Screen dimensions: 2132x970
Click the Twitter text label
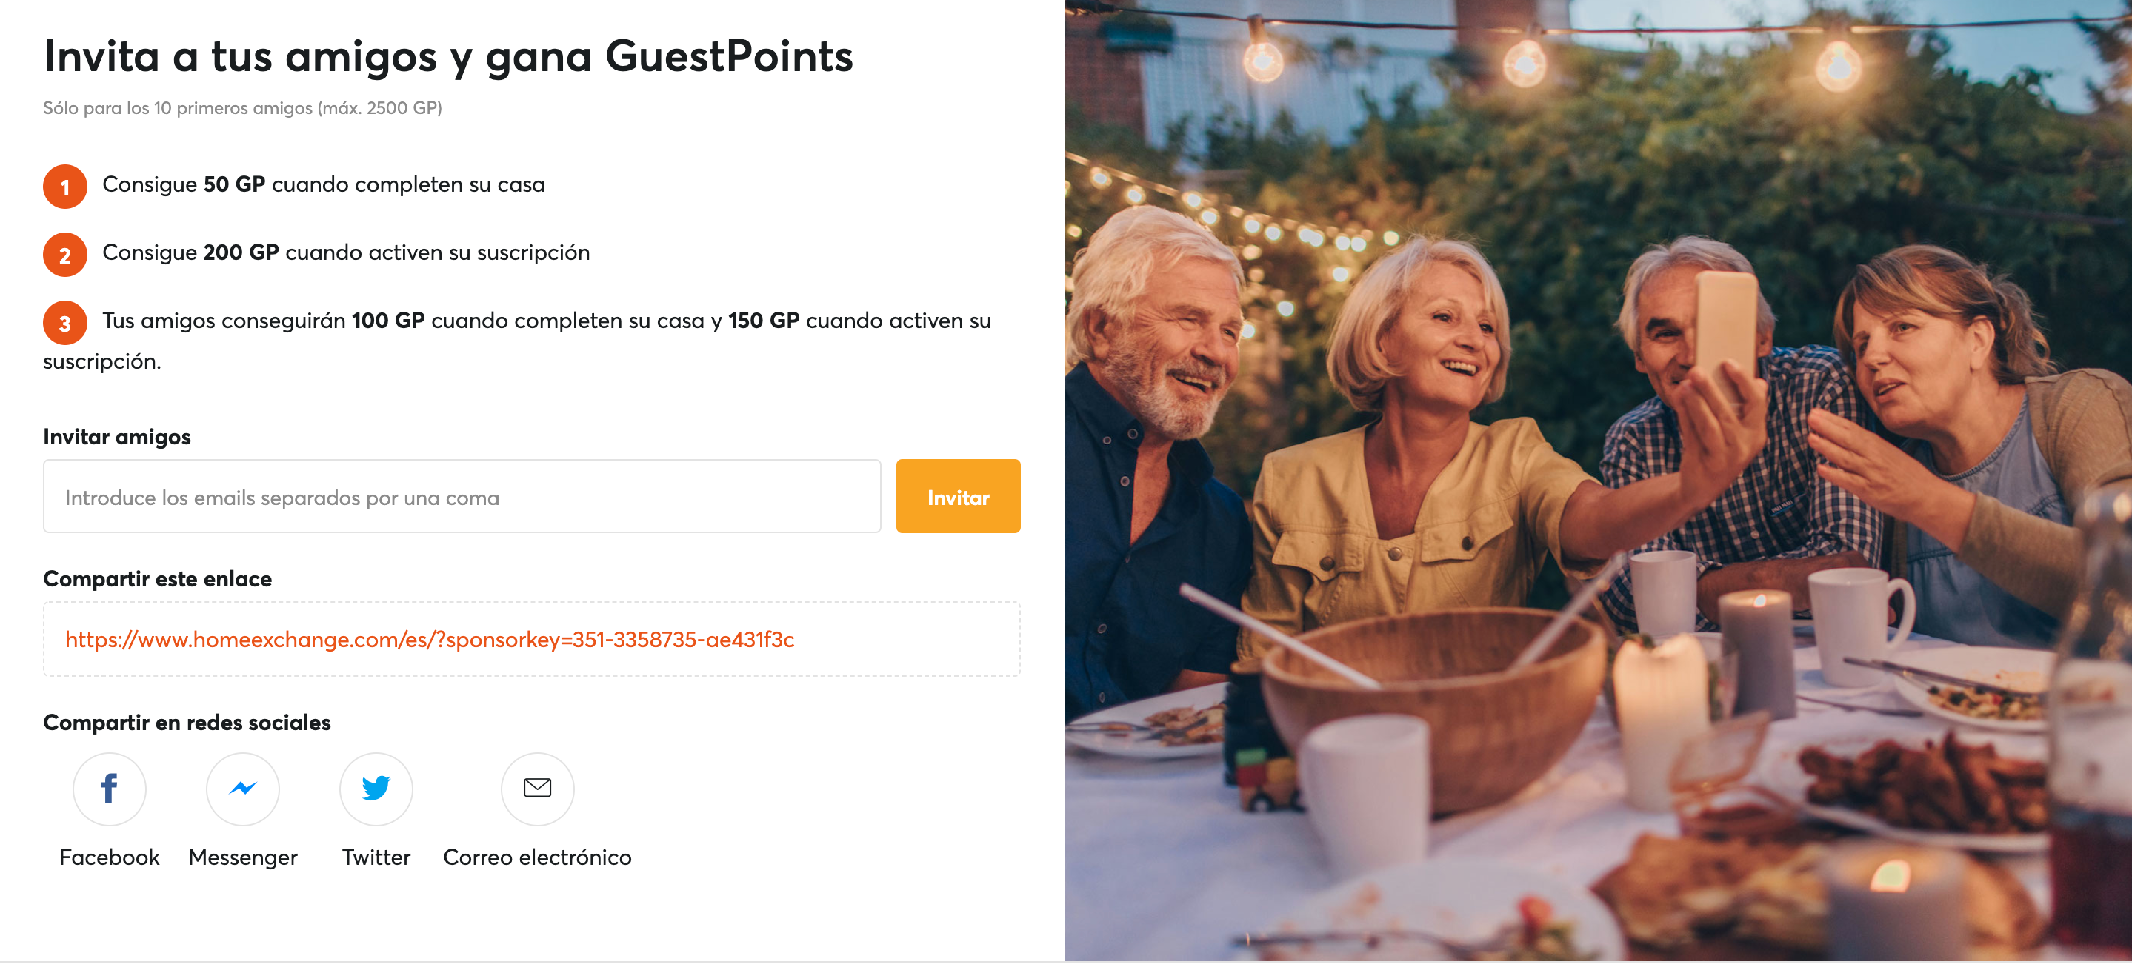[376, 857]
